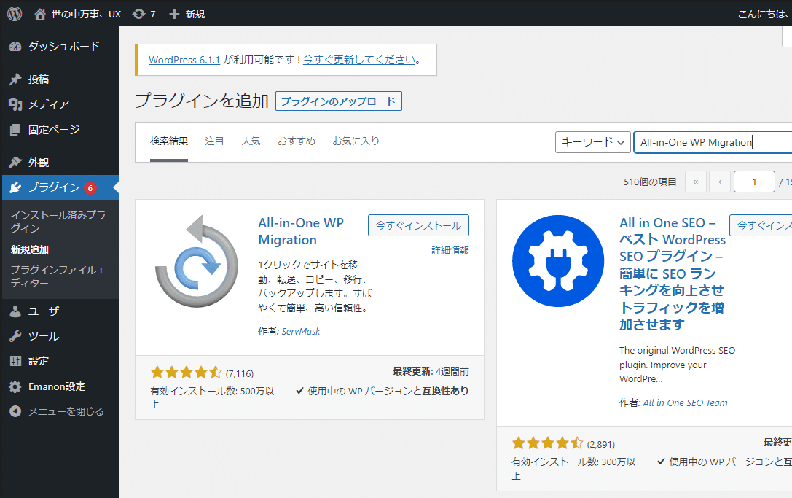Click All in One SEO plugin thumbnail
Screen dimensions: 792x498
point(558,261)
